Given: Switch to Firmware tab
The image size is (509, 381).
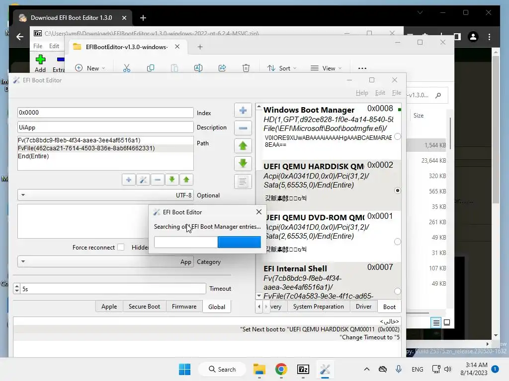Looking at the screenshot, I should pos(184,307).
